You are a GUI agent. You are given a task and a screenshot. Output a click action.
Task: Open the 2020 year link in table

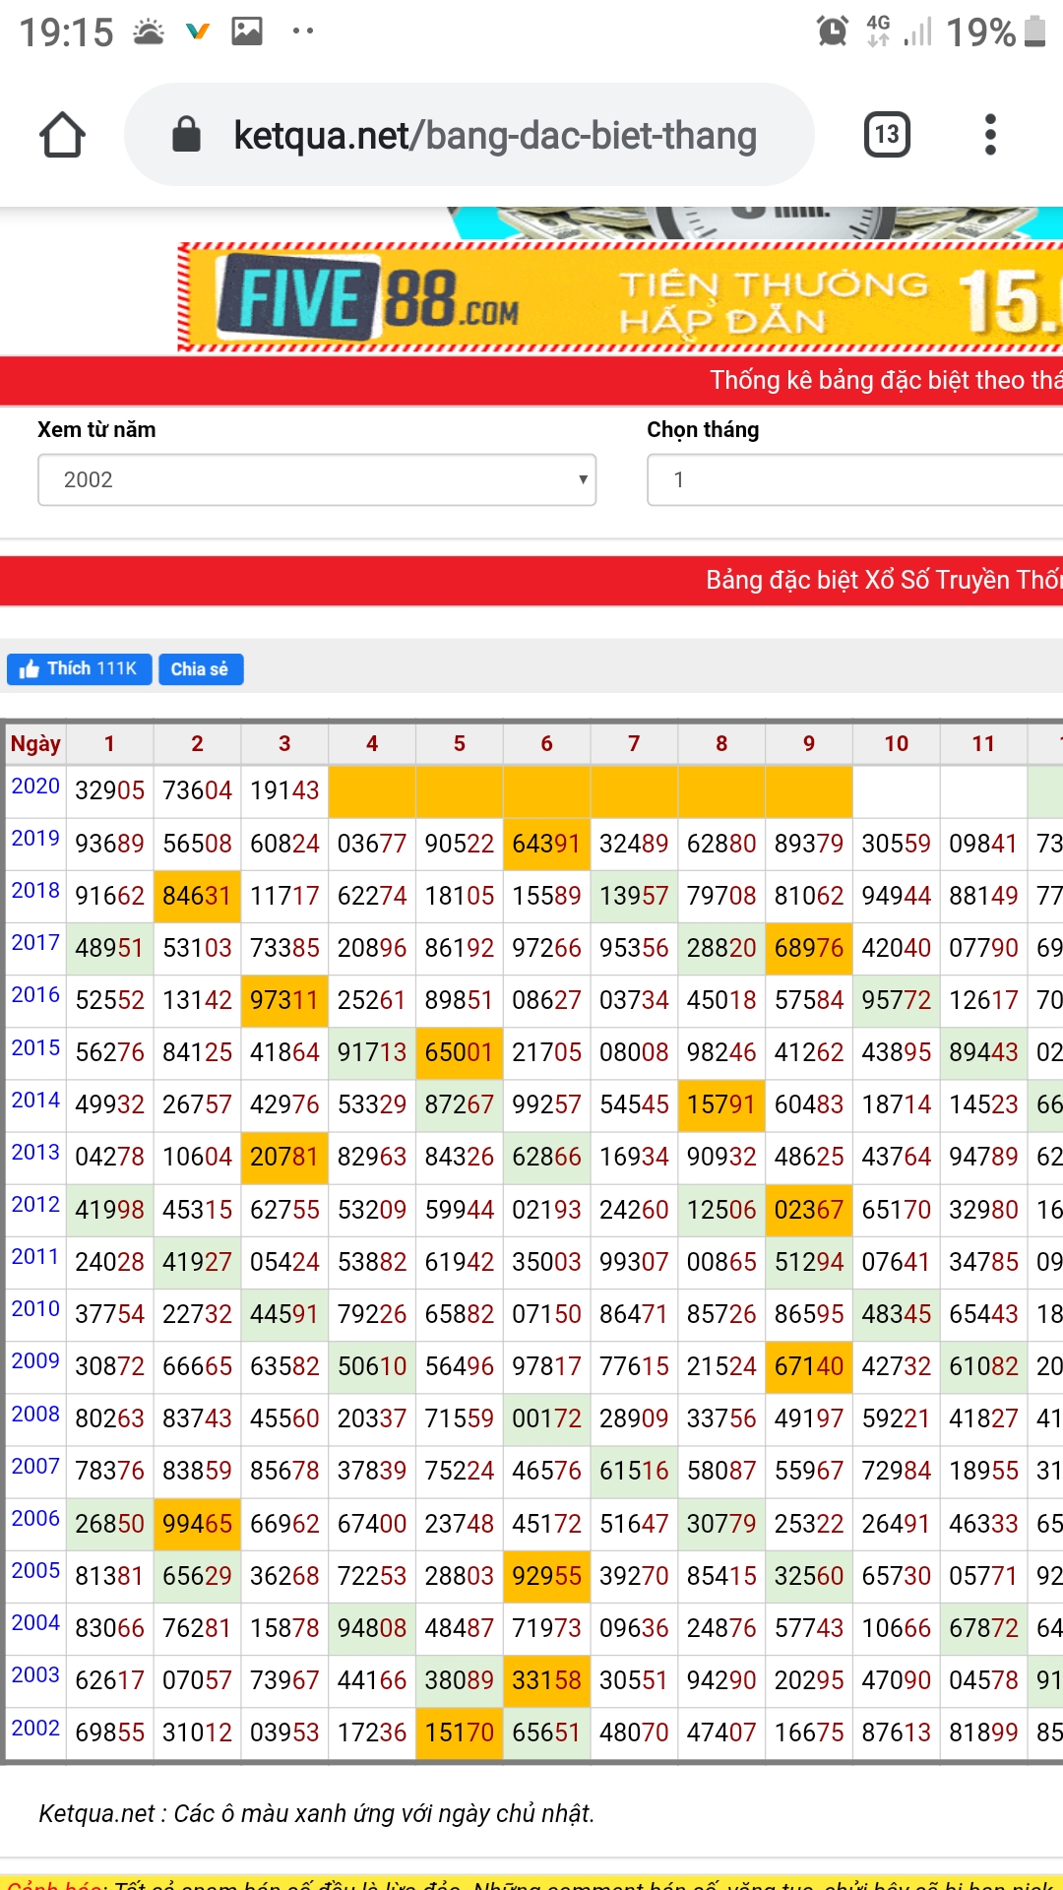click(35, 787)
